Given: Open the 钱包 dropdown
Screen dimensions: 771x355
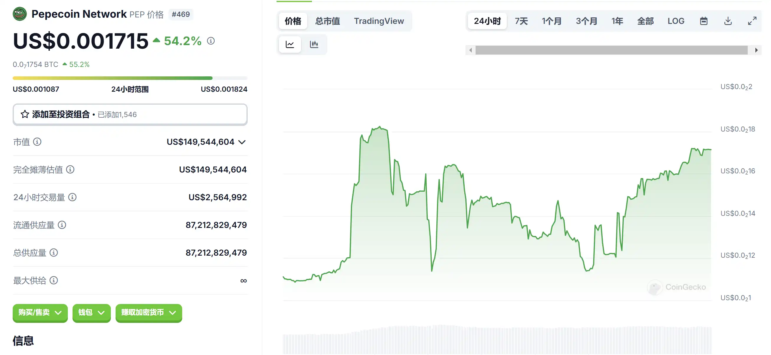Looking at the screenshot, I should coord(91,313).
